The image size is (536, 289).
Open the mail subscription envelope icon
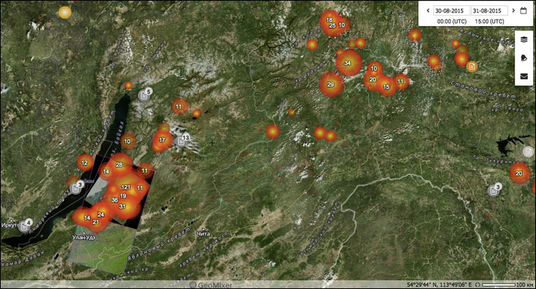[524, 76]
